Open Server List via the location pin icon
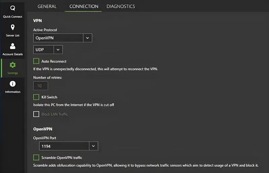 (12, 27)
